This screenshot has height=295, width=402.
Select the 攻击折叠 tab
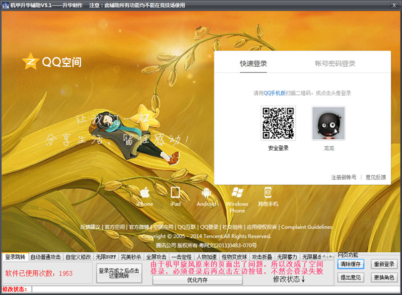coord(262,257)
